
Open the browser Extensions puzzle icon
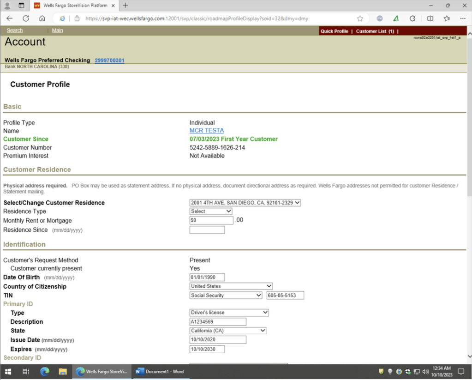click(412, 18)
